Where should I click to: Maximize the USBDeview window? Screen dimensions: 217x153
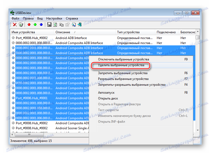click(x=187, y=13)
